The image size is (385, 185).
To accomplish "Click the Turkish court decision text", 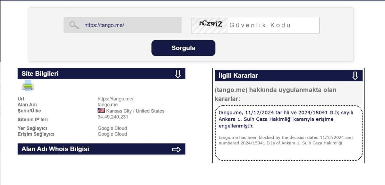I will click(286, 119).
